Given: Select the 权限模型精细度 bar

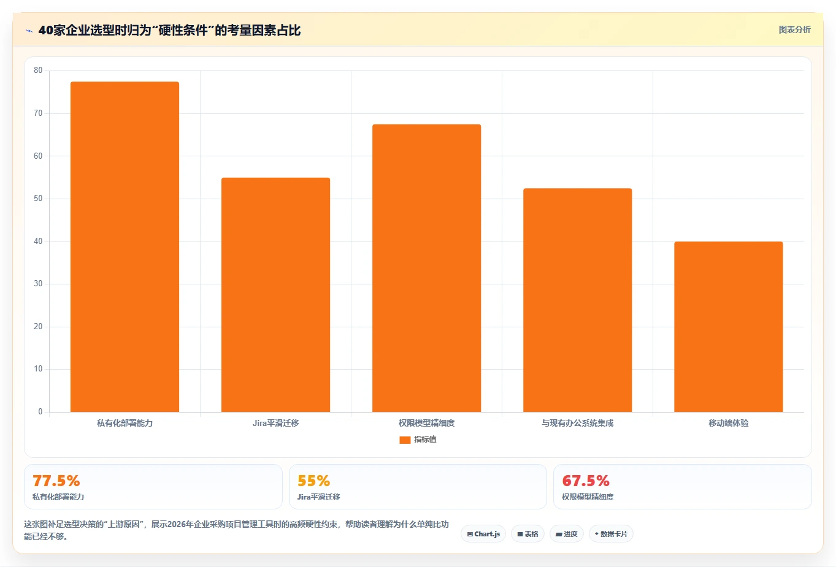Looking at the screenshot, I should (x=426, y=268).
